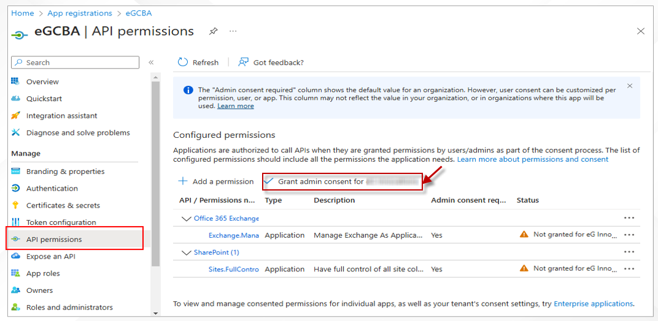The height and width of the screenshot is (321, 658).
Task: Go to Home breadcrumb
Action: point(22,13)
